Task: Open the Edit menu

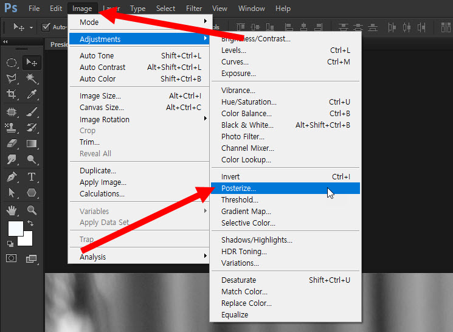Action: tap(56, 9)
